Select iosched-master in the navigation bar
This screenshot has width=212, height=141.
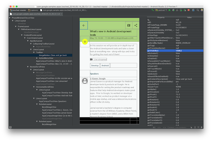18,10
